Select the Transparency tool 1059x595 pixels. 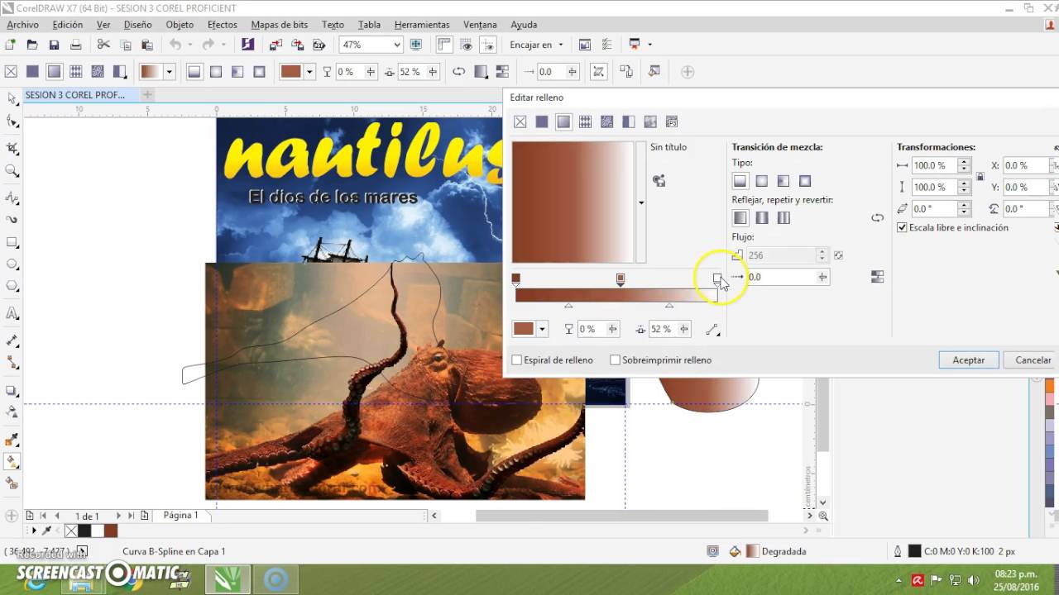12,412
